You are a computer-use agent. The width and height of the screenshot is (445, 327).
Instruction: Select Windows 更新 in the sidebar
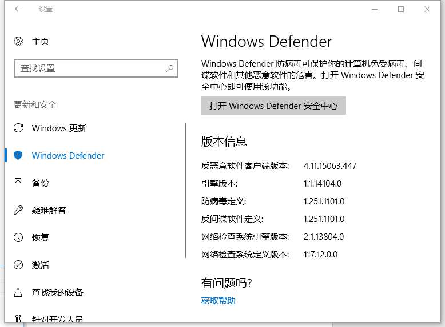tap(59, 128)
